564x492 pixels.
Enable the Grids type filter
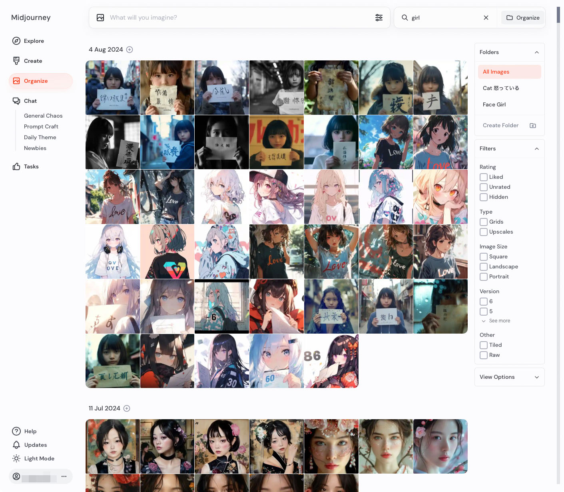click(484, 222)
